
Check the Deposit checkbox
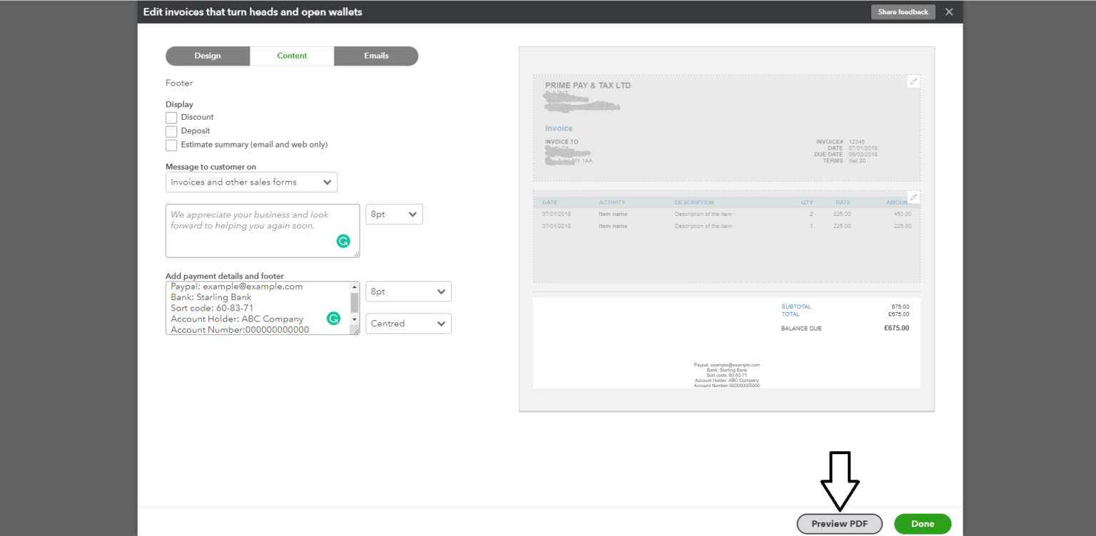(x=171, y=130)
